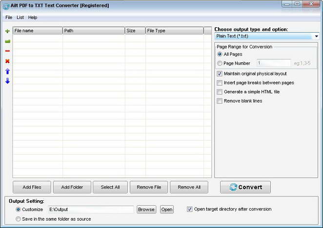
Task: Uncheck Maintain original physical layout
Action: [220, 74]
